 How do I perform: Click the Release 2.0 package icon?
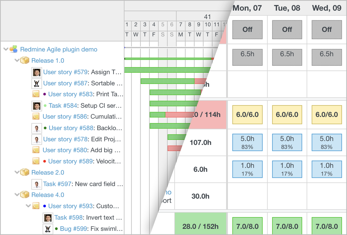coord(25,172)
